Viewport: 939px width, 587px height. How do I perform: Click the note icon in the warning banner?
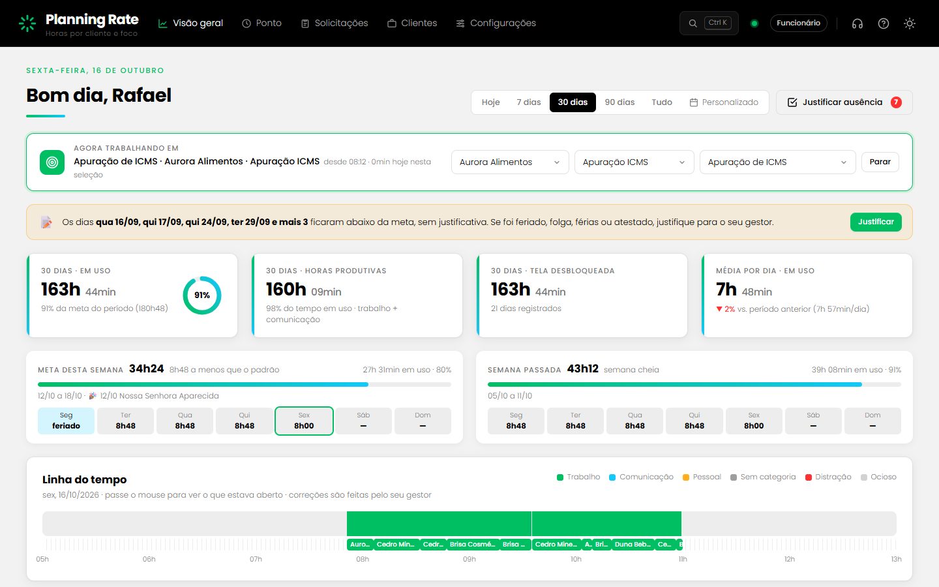(x=46, y=222)
